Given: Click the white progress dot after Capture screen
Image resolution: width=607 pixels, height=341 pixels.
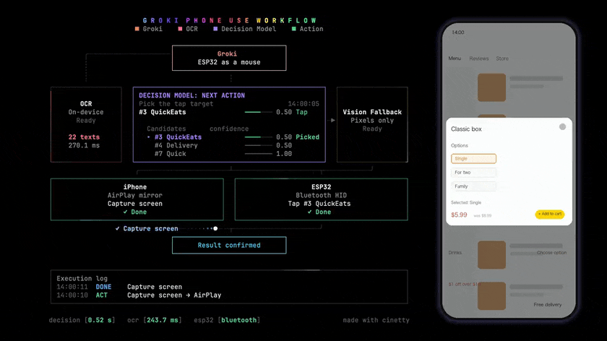Looking at the screenshot, I should (215, 228).
